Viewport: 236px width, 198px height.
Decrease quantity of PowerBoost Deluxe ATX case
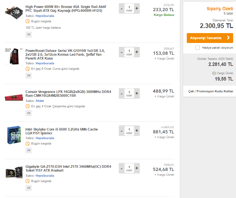(x=121, y=52)
